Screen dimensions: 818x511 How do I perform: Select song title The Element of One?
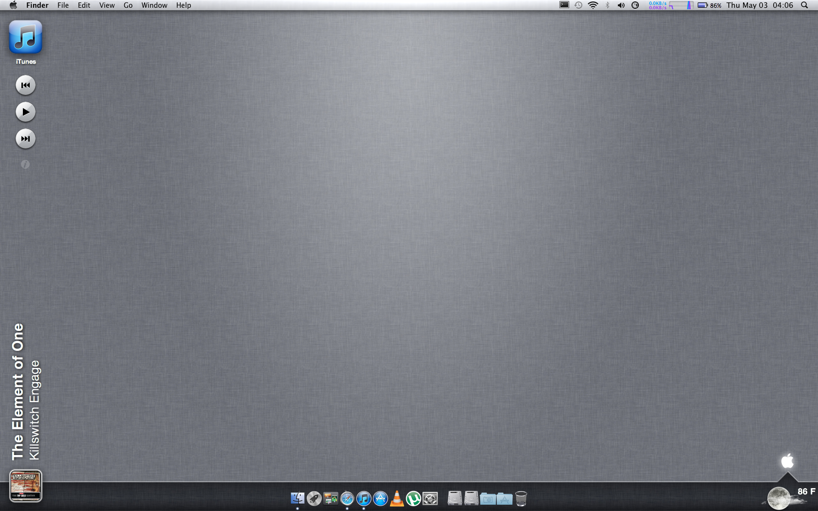pyautogui.click(x=18, y=392)
